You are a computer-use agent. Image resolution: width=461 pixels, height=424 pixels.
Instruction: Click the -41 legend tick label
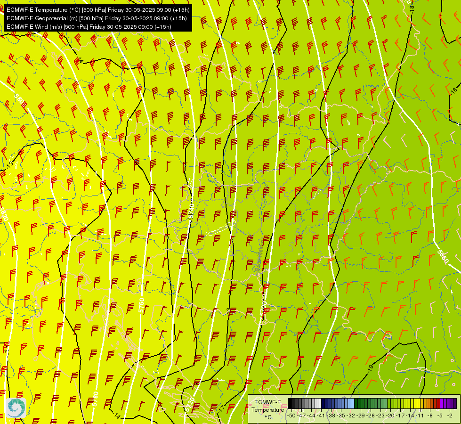[x=321, y=416]
